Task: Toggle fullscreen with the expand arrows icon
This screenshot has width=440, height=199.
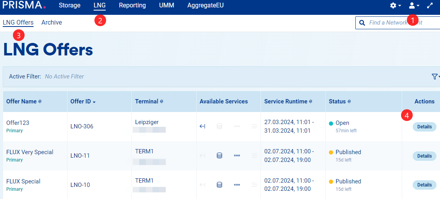Action: (430, 5)
